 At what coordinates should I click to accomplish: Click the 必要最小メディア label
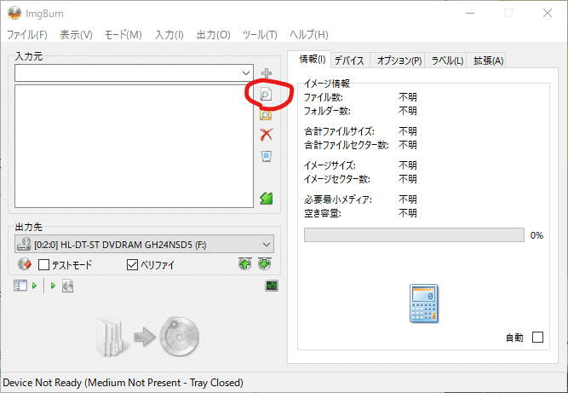[x=338, y=199]
